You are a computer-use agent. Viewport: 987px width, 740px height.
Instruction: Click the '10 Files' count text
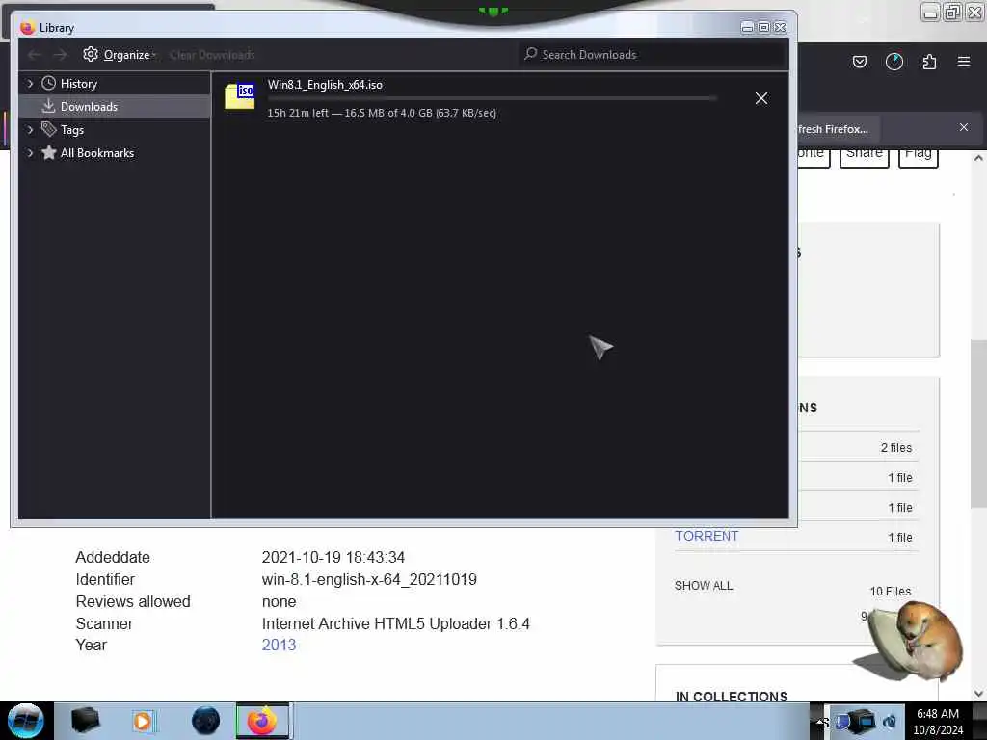coord(890,592)
